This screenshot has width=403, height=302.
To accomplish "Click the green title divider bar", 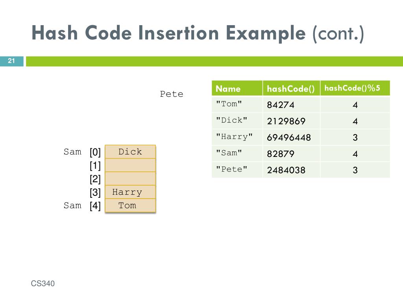I will (214, 61).
